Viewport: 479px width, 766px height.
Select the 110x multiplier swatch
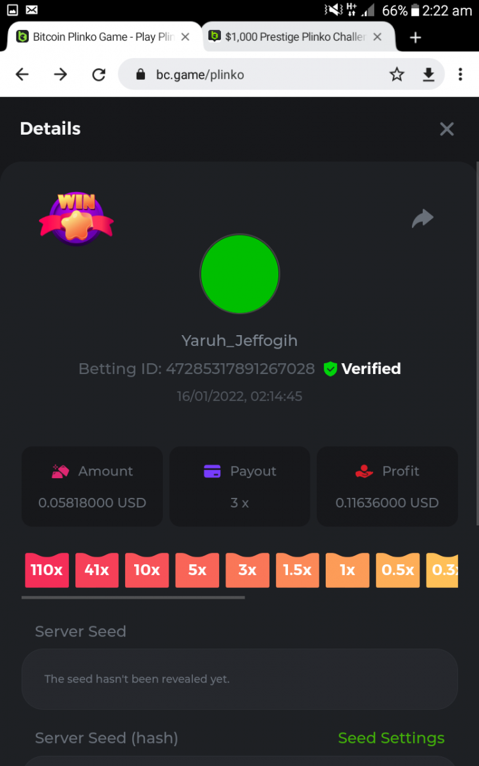pyautogui.click(x=47, y=569)
